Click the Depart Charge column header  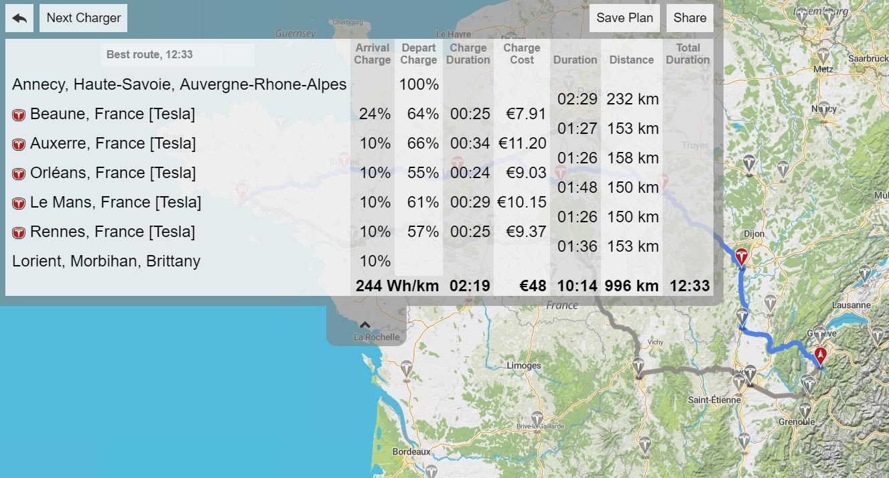pos(419,54)
